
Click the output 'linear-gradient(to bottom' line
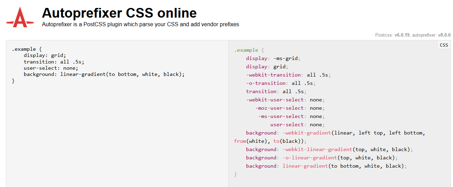click(x=327, y=166)
